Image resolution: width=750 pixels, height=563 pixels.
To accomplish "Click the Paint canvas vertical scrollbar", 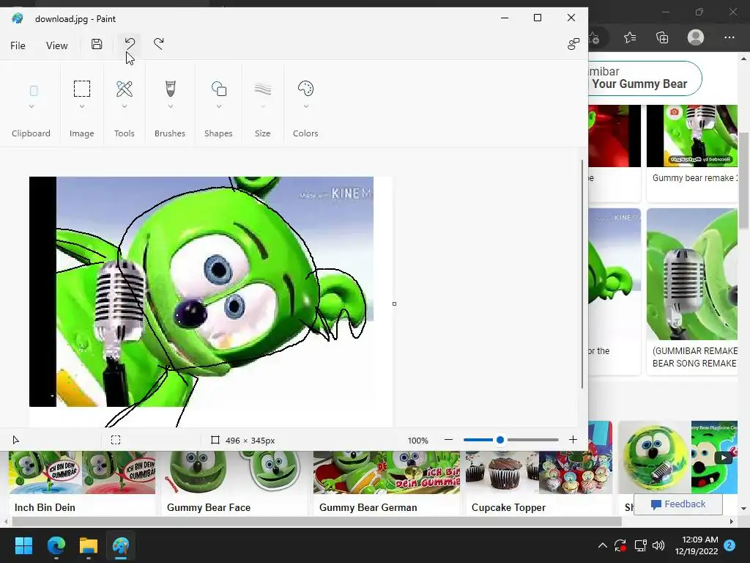I will click(582, 274).
